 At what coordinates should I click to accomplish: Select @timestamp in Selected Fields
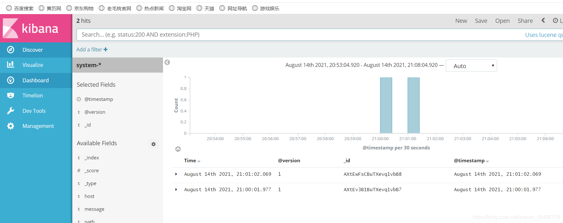[99, 99]
